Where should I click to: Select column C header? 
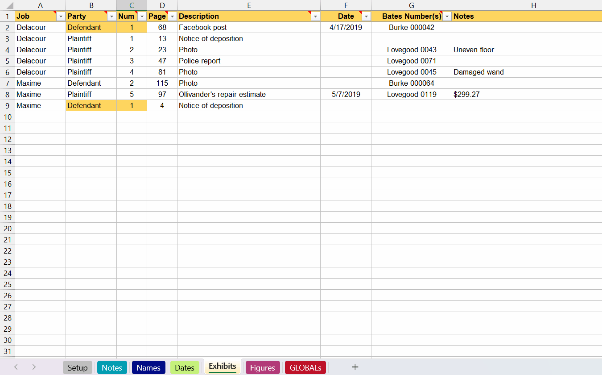click(x=132, y=5)
